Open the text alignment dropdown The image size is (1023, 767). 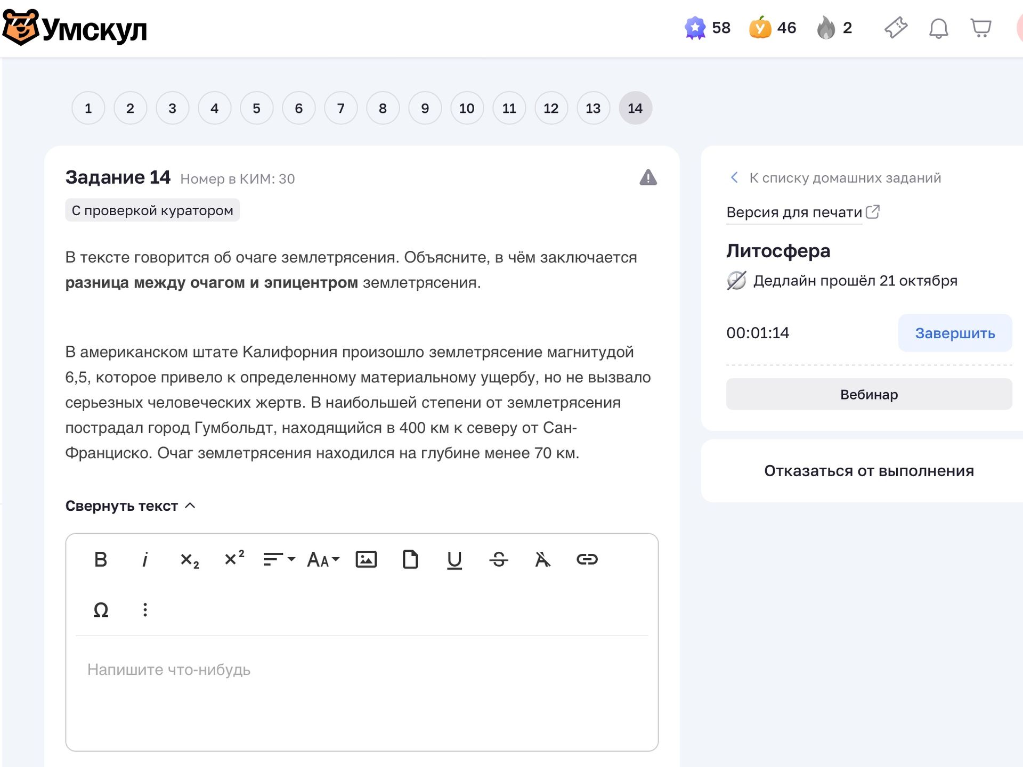coord(279,559)
